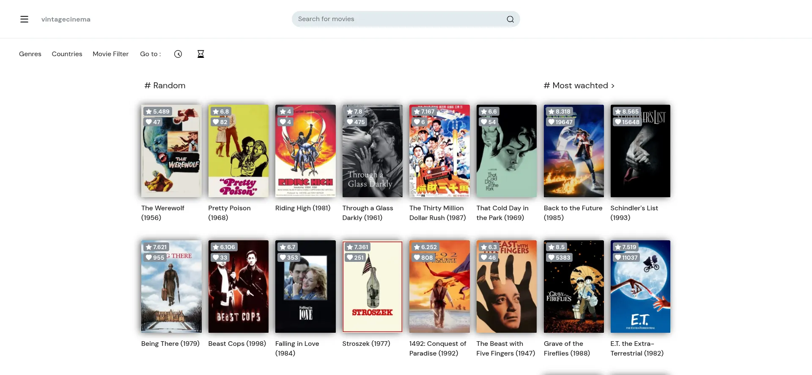
Task: Click the heart on Pretty Poison poster
Action: [x=216, y=122]
